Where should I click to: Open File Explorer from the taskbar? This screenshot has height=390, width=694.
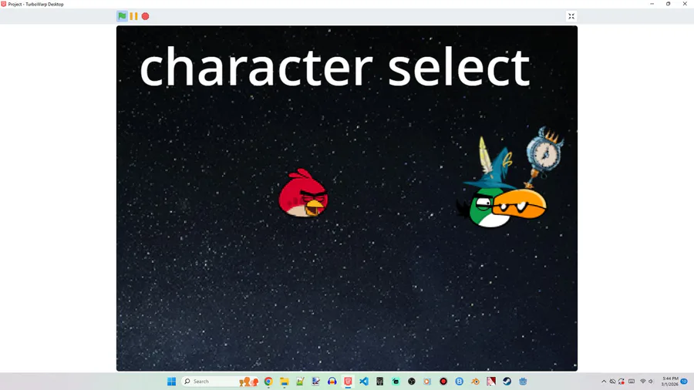click(x=284, y=382)
